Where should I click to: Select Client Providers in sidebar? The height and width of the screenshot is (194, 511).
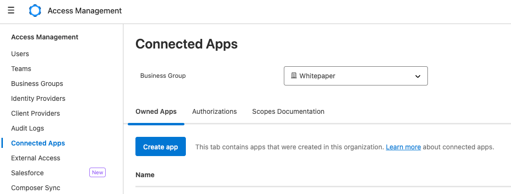coord(36,113)
